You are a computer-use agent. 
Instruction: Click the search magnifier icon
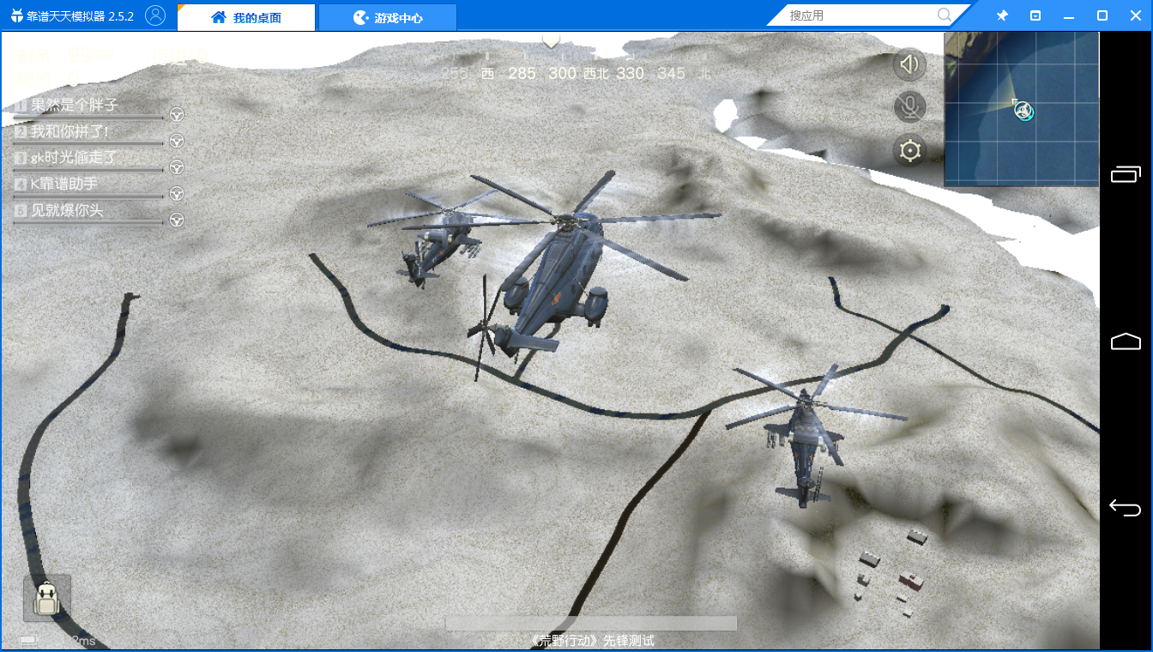click(945, 15)
